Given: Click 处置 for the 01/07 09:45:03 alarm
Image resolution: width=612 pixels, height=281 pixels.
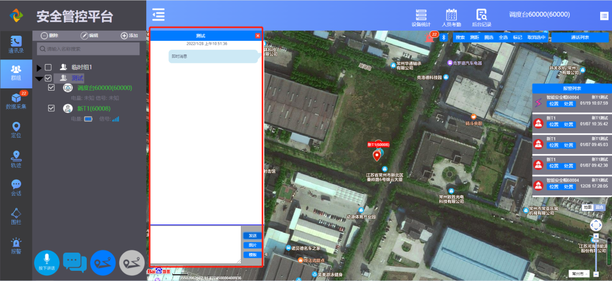Looking at the screenshot, I should [x=568, y=145].
